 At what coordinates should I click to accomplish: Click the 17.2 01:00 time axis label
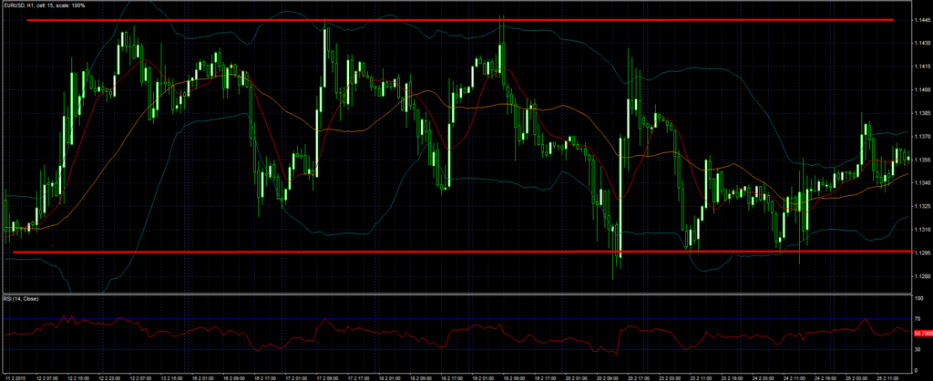point(295,377)
